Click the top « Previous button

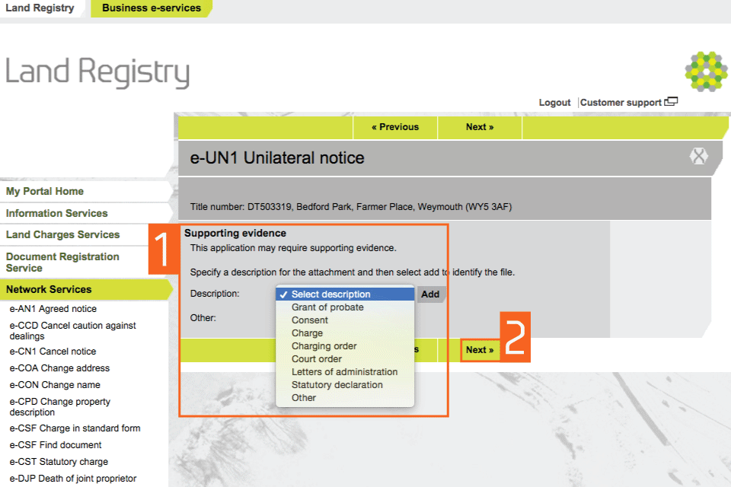(395, 127)
